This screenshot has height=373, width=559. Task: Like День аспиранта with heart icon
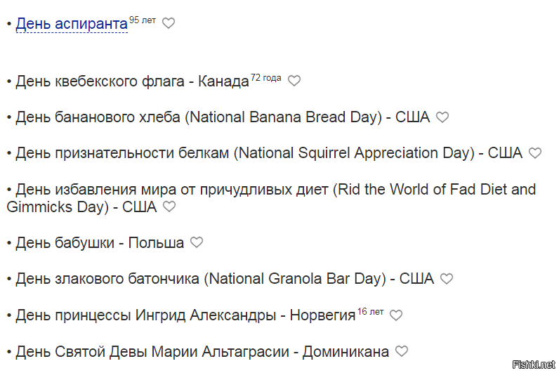click(169, 23)
